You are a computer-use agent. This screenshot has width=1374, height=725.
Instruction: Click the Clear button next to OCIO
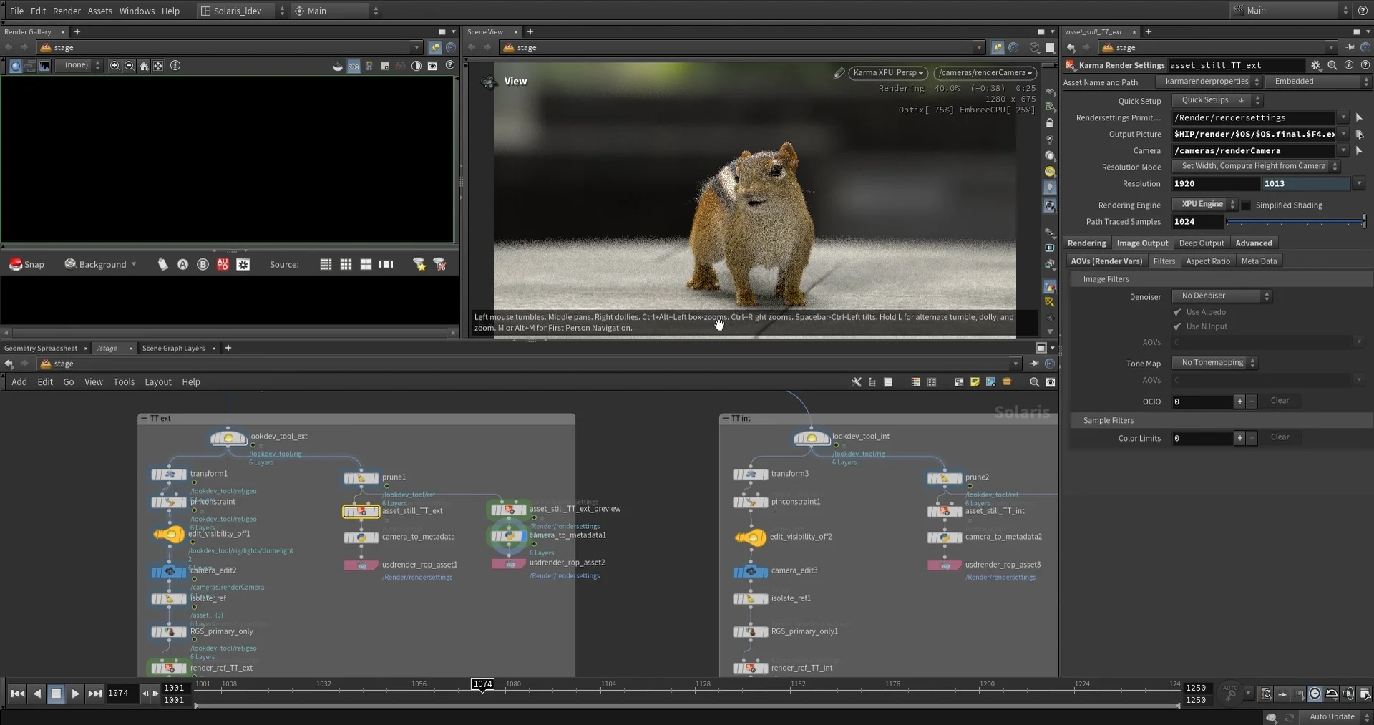tap(1280, 401)
